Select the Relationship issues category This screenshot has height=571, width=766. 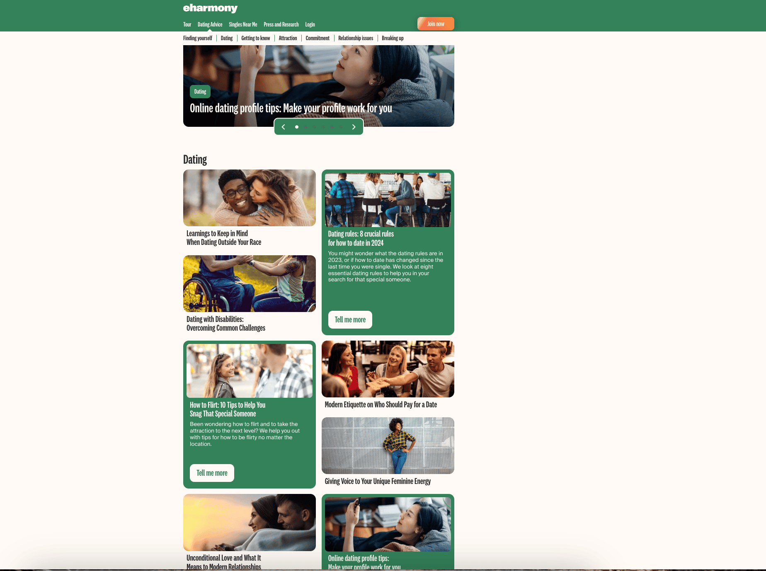pos(356,38)
